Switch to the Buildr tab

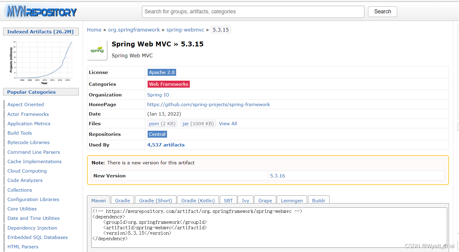319,200
